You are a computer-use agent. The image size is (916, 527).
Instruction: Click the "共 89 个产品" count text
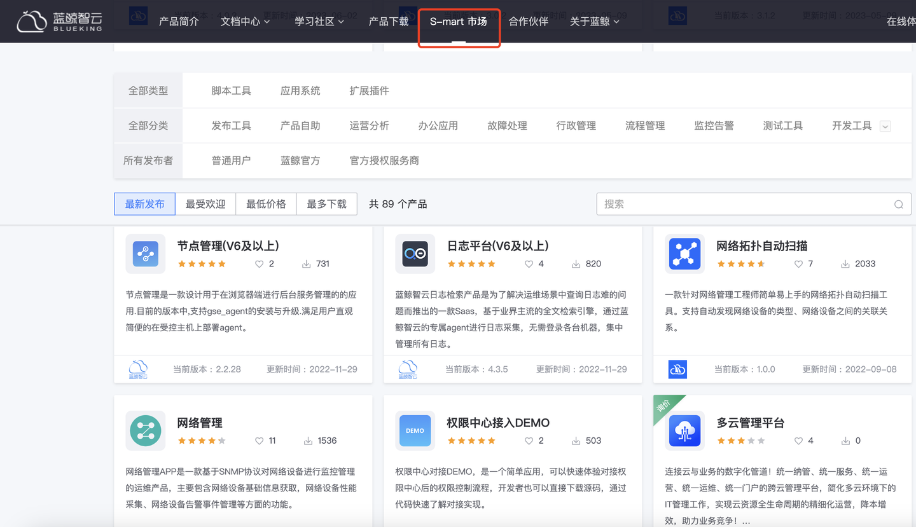point(398,204)
